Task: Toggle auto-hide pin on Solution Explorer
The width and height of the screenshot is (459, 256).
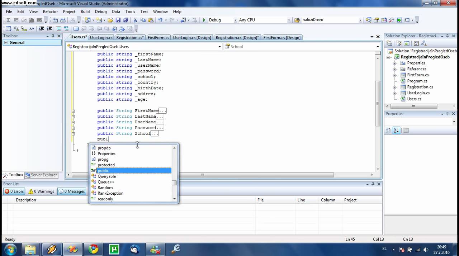Action: [447, 36]
